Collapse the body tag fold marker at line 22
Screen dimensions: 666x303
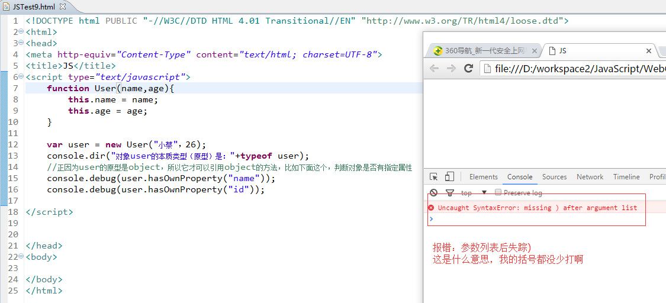pos(22,257)
